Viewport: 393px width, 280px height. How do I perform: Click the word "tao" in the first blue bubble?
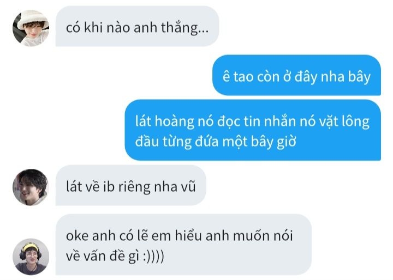pos(243,77)
